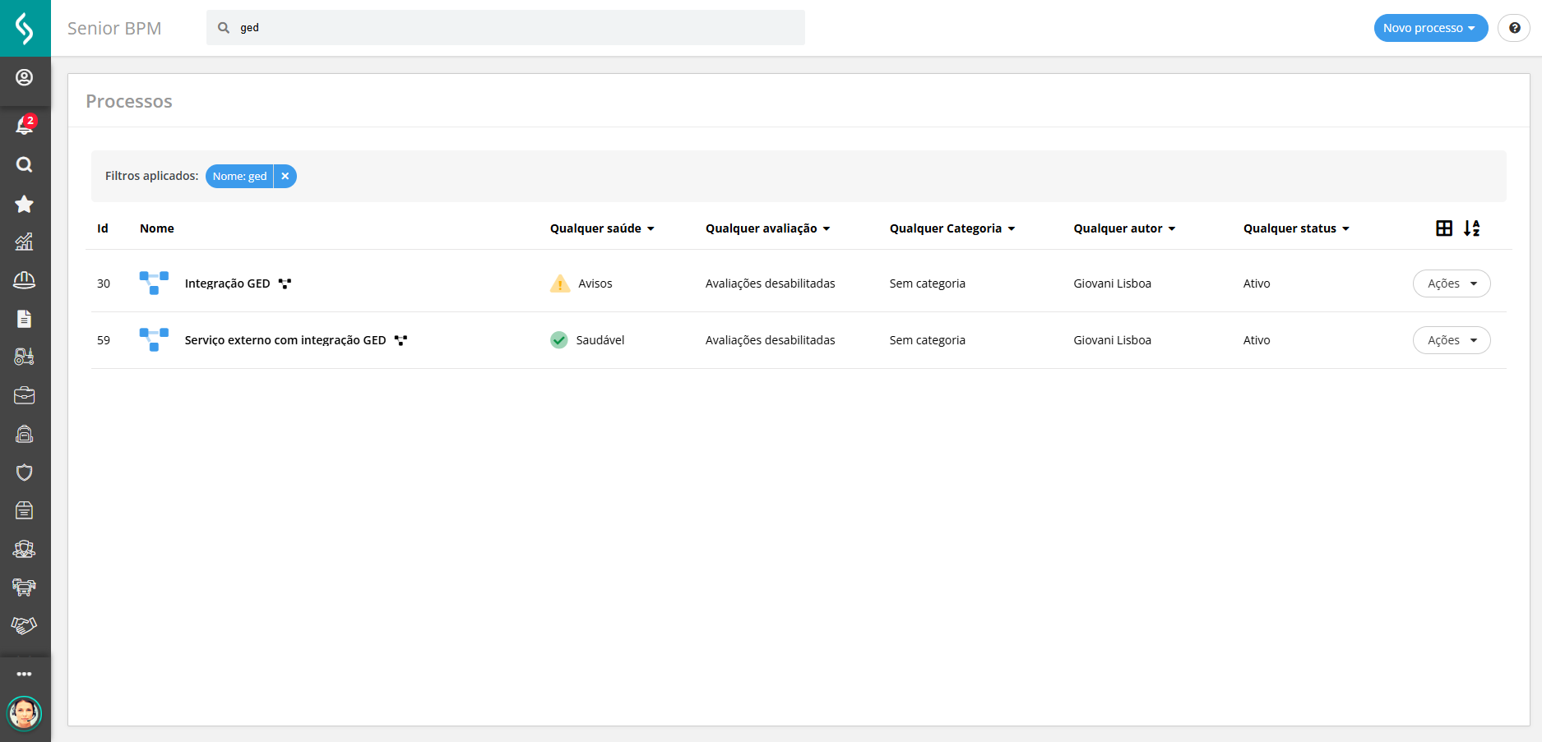
Task: Open the 'Qualquer autor' filter dropdown
Action: (1124, 228)
